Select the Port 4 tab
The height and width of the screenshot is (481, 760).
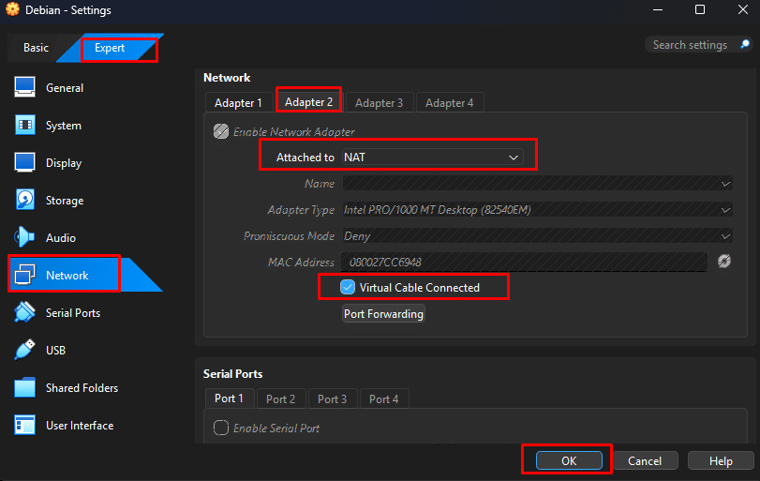tap(384, 399)
